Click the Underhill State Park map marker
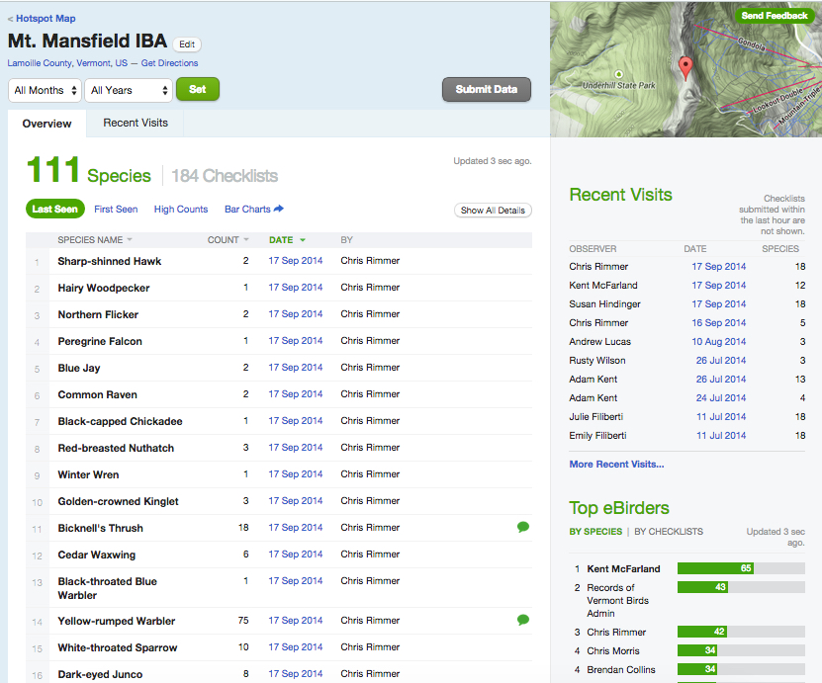This screenshot has height=683, width=822. pos(618,74)
